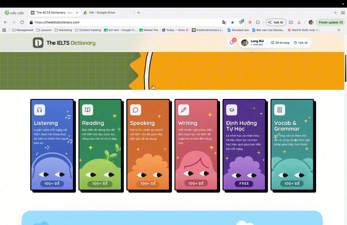Open the Long Bùi profile menu
The width and height of the screenshot is (347, 225).
[x=253, y=43]
